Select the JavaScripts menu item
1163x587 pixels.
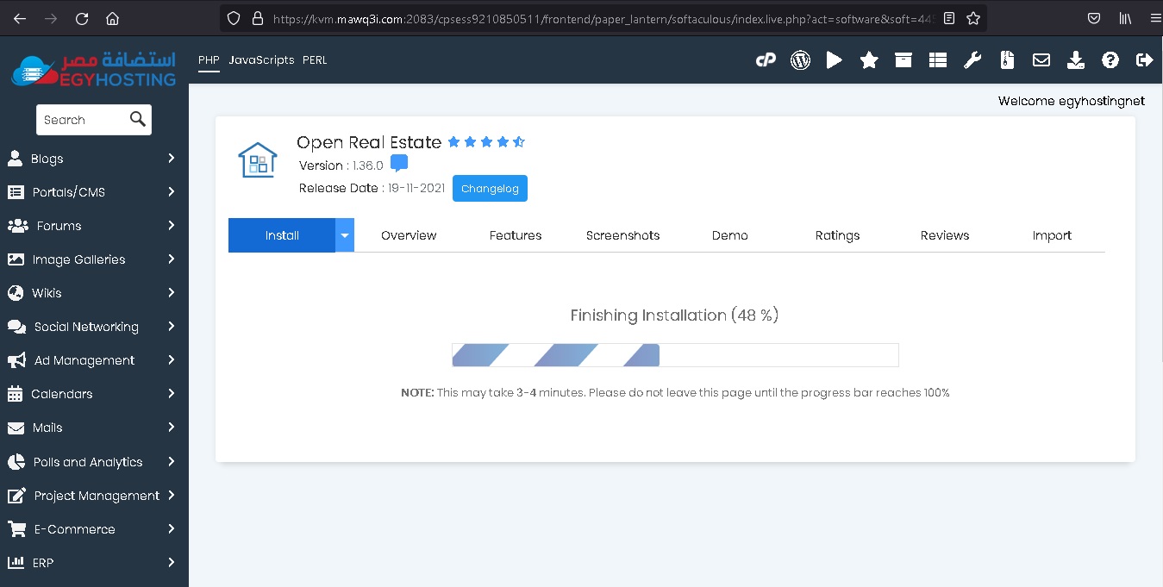[x=261, y=60]
